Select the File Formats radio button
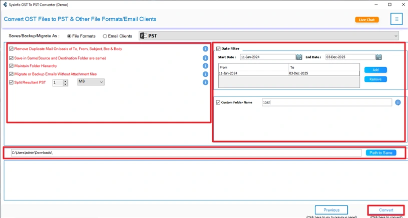408x218 pixels. point(69,36)
